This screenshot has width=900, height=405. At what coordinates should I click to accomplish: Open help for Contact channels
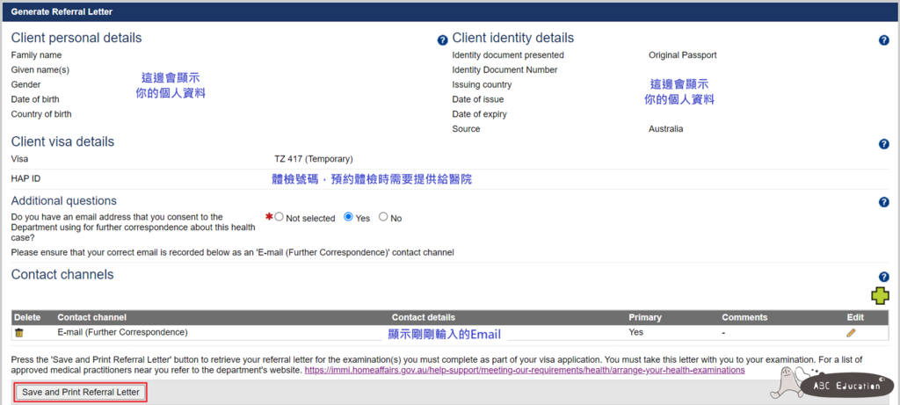coord(884,277)
